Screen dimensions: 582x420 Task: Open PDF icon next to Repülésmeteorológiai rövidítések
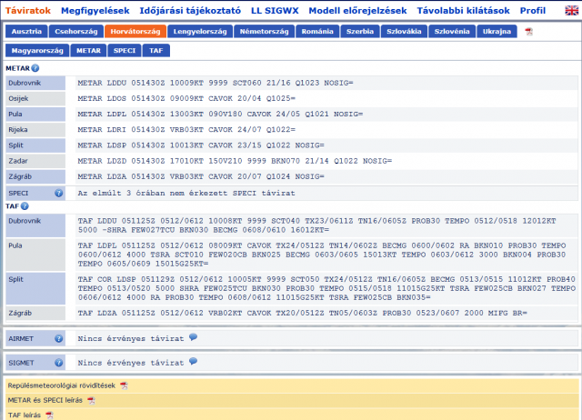click(124, 385)
